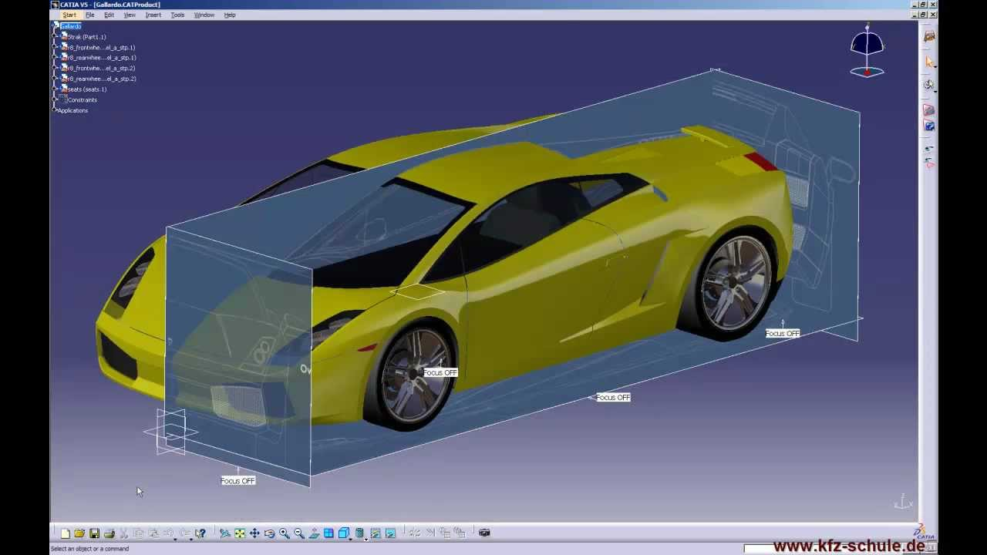
Task: Click Focus OFF label near rear wheel
Action: coord(783,333)
